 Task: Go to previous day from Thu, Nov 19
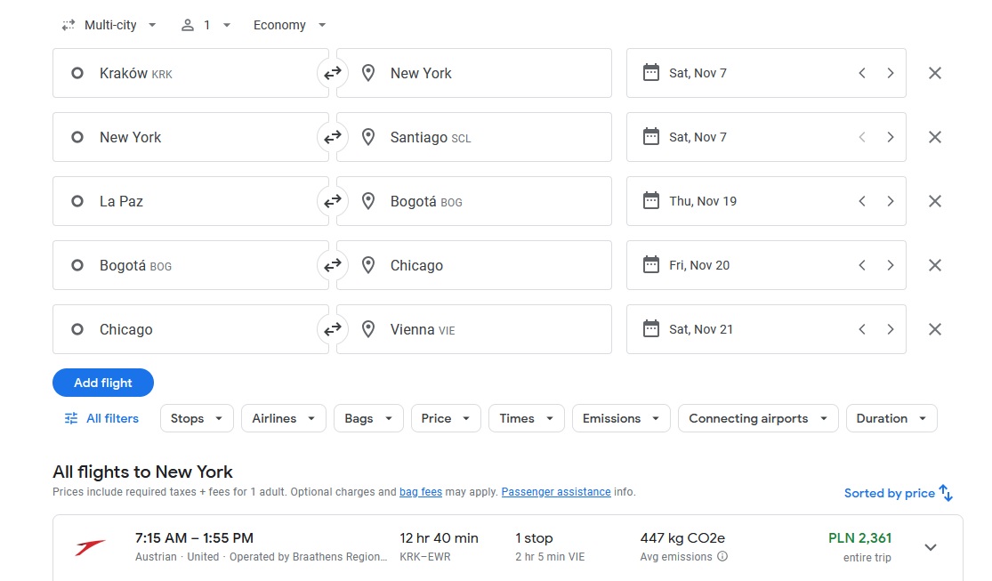point(862,201)
